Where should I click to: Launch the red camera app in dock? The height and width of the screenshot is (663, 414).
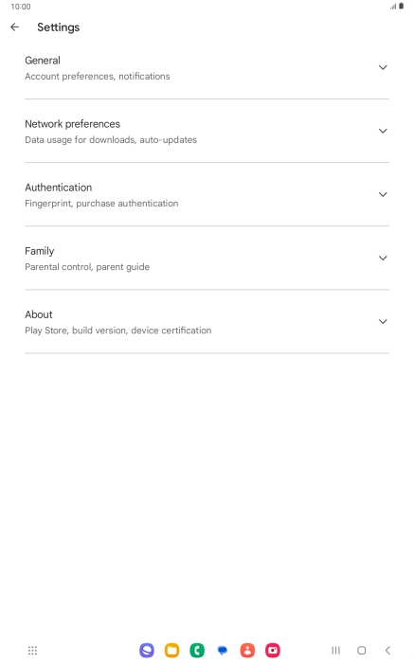coord(273,651)
